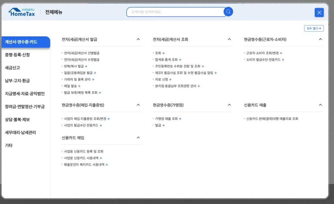Expand plus icon next to 일괄/공동매입분 발급

[x=95, y=73]
